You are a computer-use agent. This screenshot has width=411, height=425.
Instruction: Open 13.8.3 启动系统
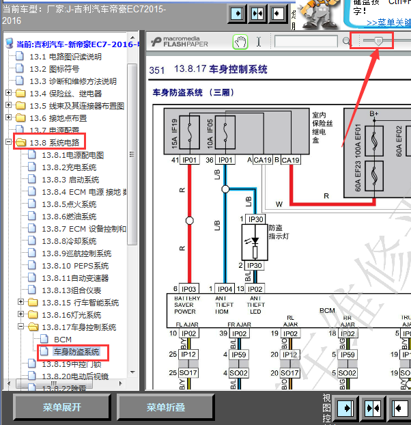tap(70, 180)
